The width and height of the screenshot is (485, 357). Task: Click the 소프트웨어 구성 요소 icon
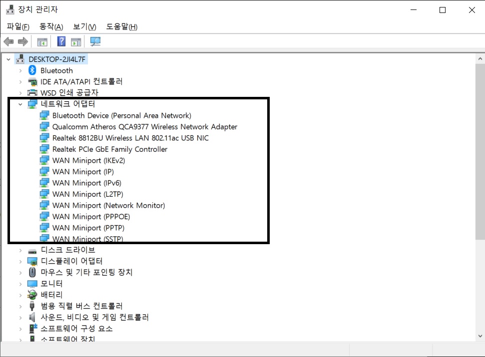click(x=33, y=328)
